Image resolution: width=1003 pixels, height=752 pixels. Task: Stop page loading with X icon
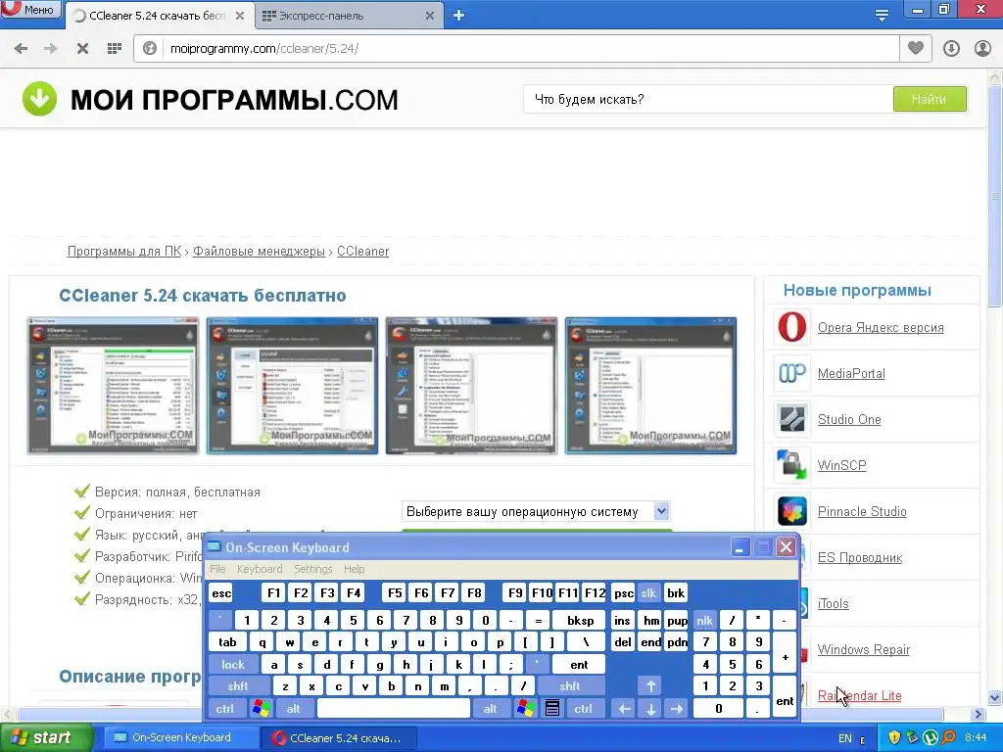click(x=82, y=48)
